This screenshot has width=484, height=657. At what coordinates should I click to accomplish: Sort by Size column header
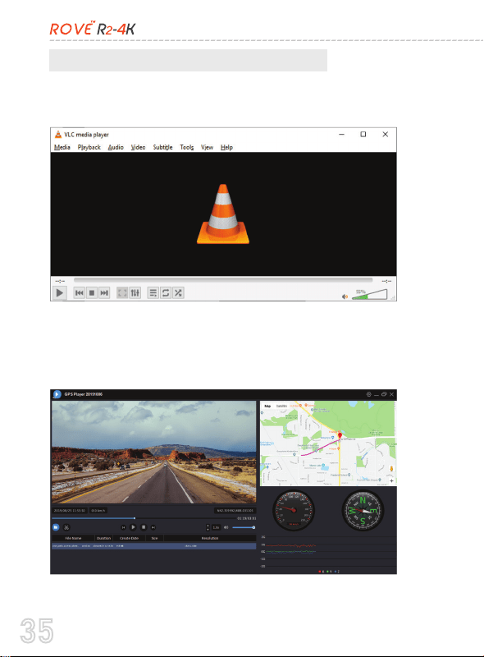point(154,538)
